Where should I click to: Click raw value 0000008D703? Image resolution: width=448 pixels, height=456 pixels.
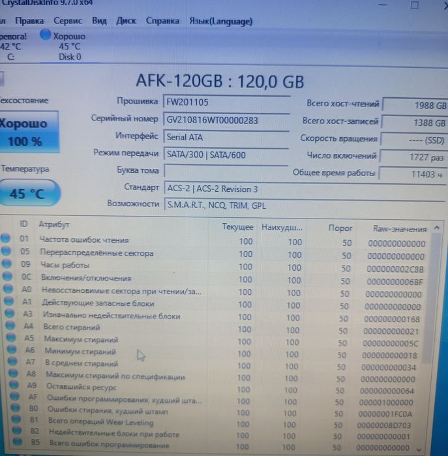point(384,425)
